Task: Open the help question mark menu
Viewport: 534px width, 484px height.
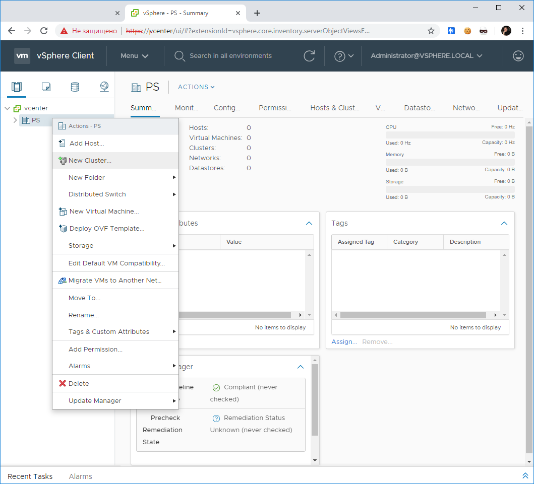Action: [x=343, y=56]
